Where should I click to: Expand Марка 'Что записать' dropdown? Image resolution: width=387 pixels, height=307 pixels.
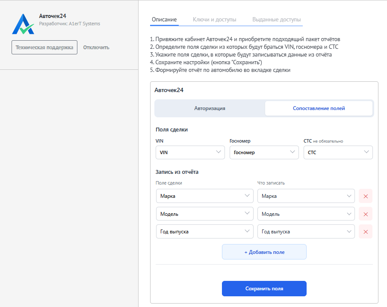tap(306, 196)
